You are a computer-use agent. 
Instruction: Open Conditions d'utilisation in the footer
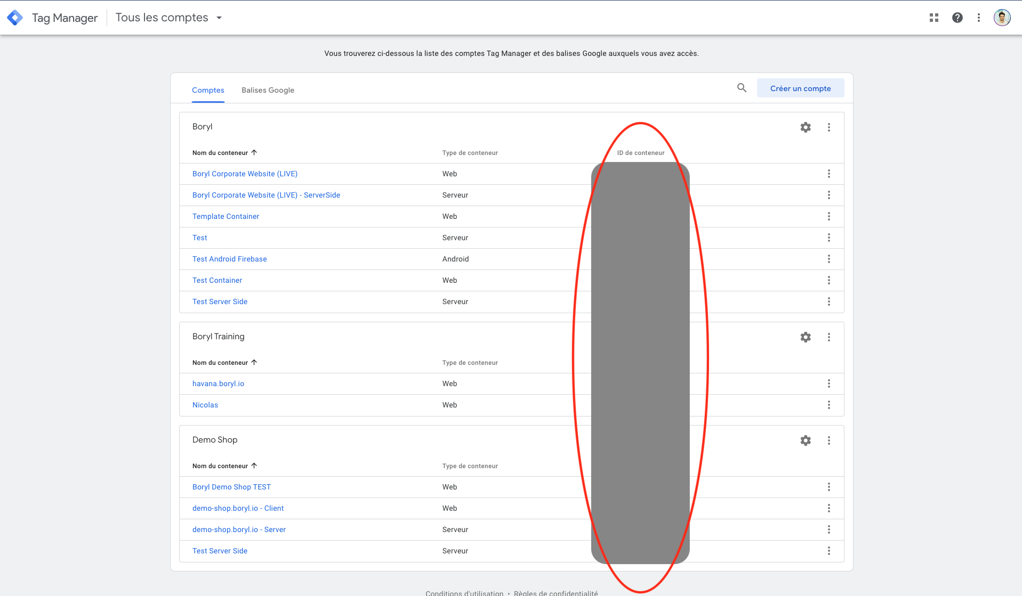click(x=464, y=593)
